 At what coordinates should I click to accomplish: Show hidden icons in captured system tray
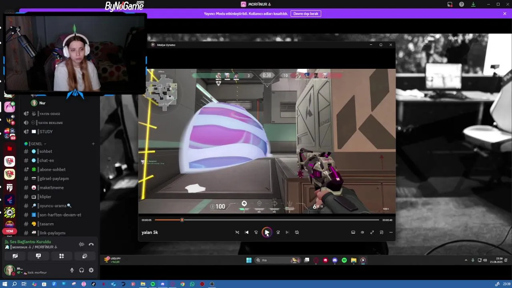coord(466,260)
